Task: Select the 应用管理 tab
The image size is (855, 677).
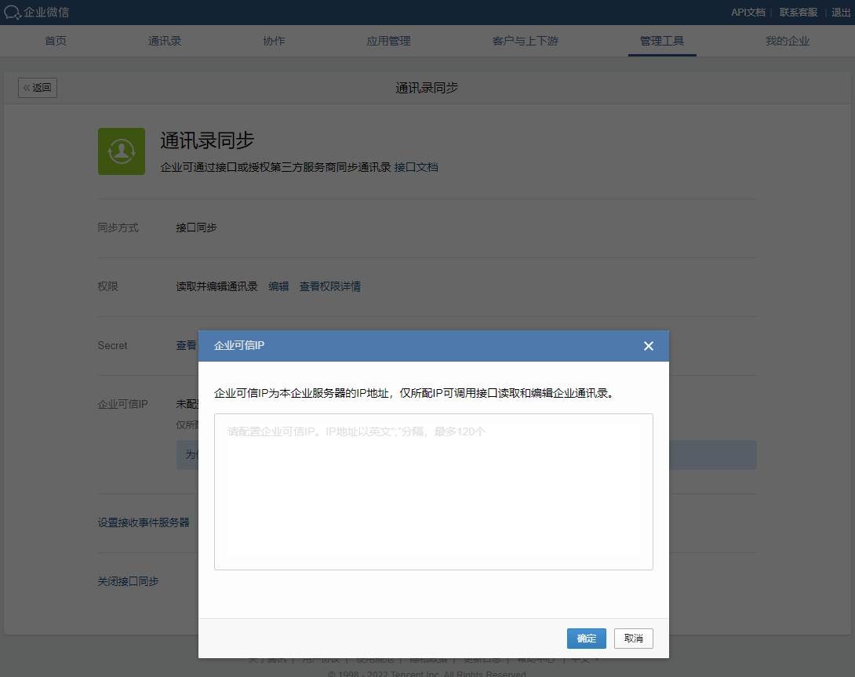Action: click(x=388, y=42)
